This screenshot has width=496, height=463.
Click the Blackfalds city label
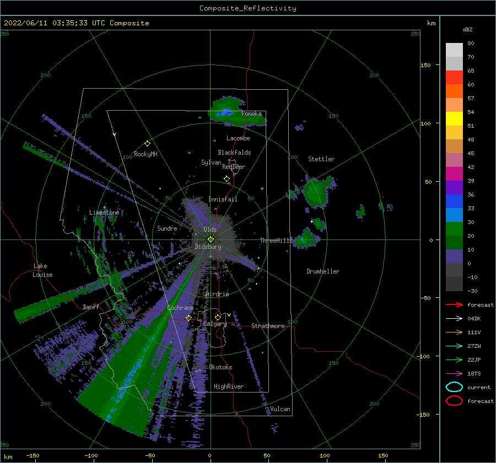234,152
